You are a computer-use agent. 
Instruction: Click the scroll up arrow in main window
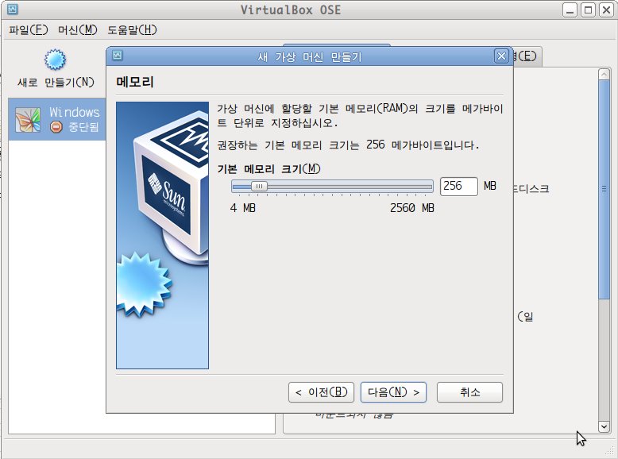[x=604, y=74]
